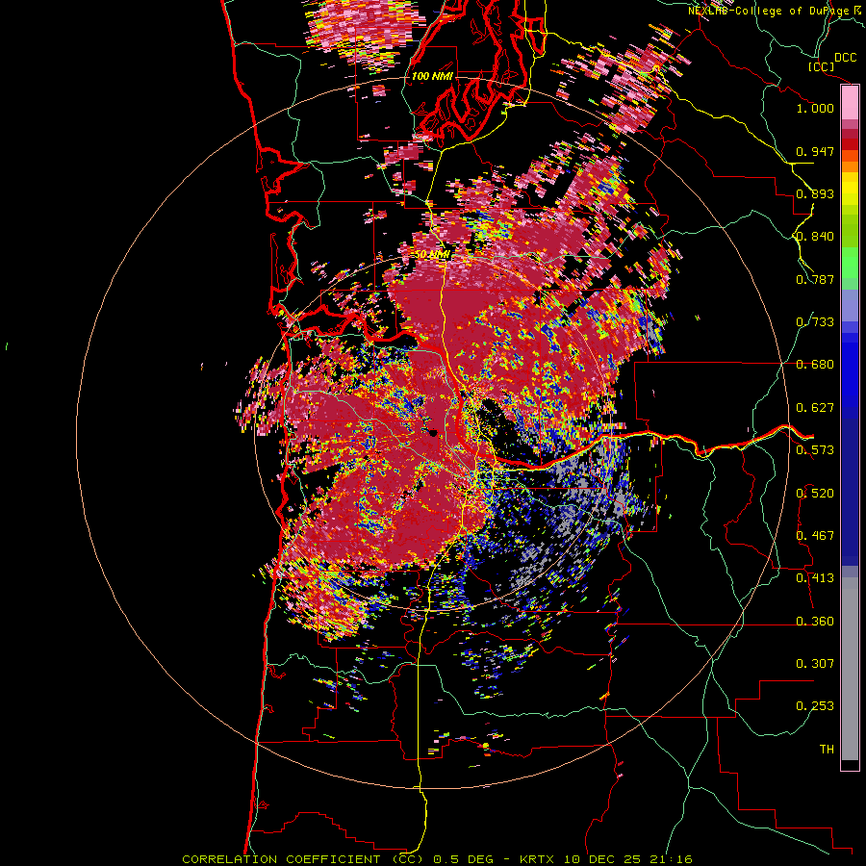
Task: Click the DCC label above the color bar
Action: [845, 58]
